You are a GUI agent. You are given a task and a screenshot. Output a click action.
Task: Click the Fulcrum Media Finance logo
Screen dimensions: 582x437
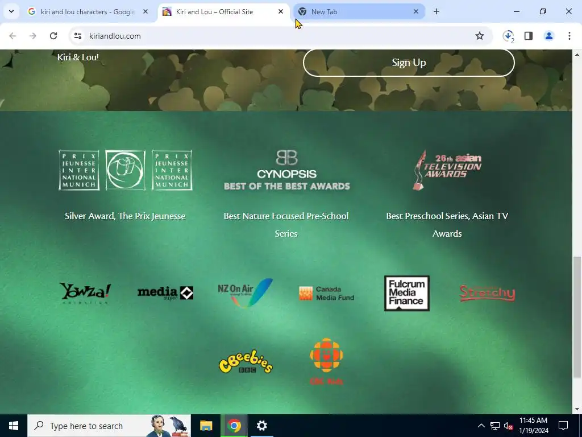click(407, 293)
